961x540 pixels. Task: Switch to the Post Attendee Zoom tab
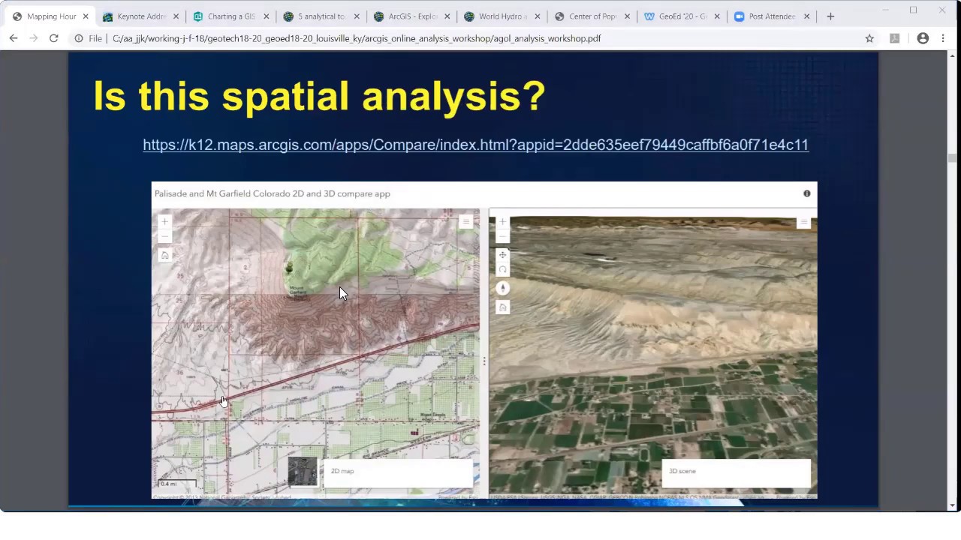(772, 16)
